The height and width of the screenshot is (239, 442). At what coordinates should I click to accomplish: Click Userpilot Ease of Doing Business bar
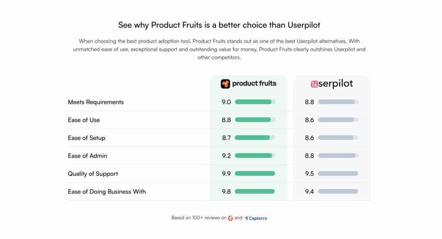click(338, 191)
